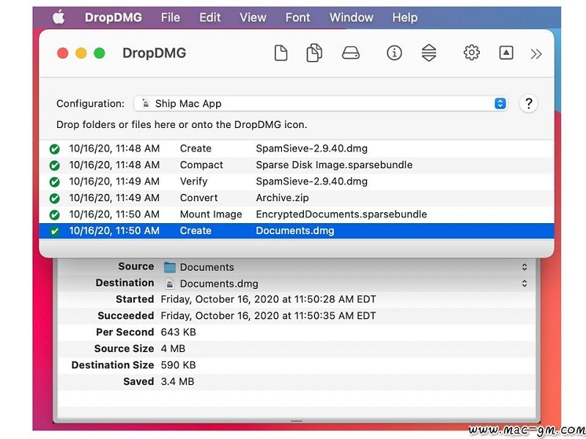This screenshot has width=586, height=439.
Task: Click check icon on selected Documents.dmg row
Action: (54, 231)
